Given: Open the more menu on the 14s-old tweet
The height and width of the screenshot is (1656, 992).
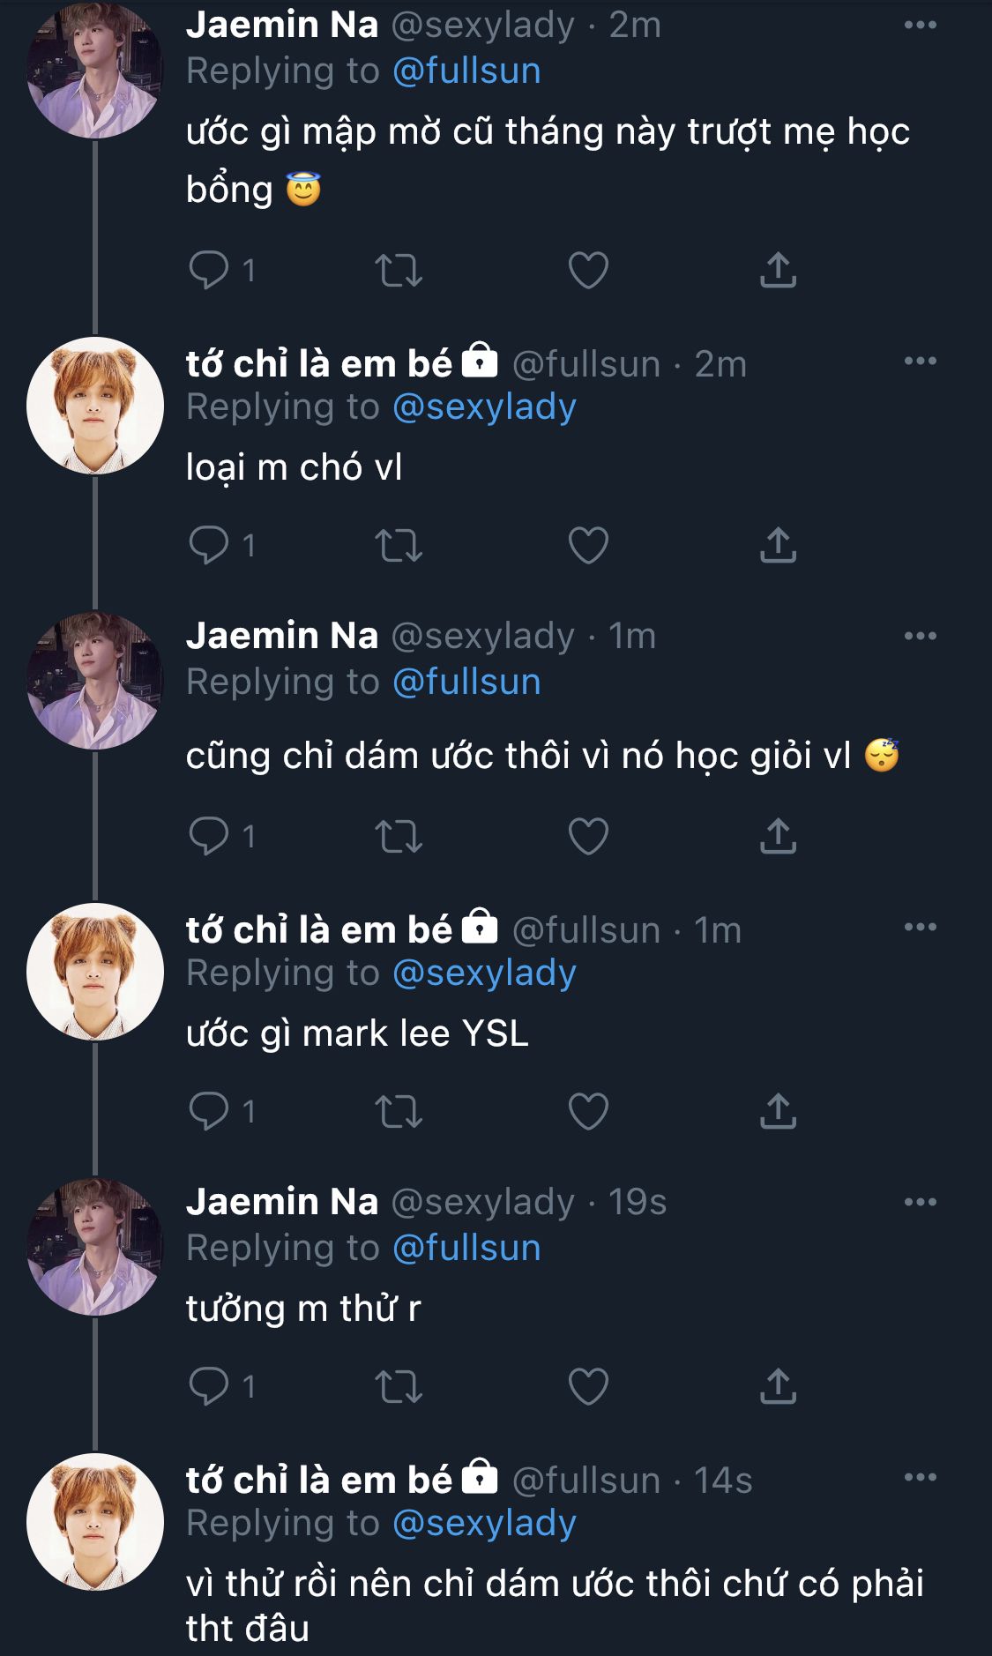Looking at the screenshot, I should click(920, 1477).
